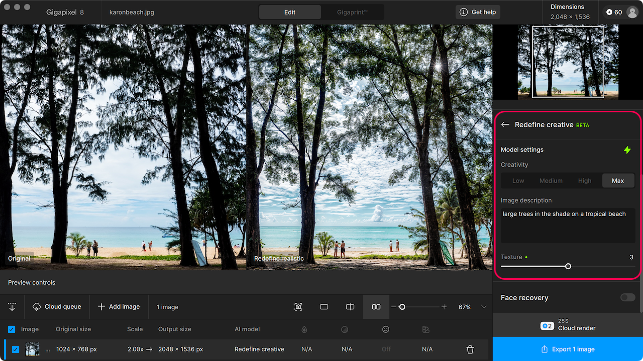Image resolution: width=643 pixels, height=361 pixels.
Task: Click the snapshot preview icon
Action: 298,307
